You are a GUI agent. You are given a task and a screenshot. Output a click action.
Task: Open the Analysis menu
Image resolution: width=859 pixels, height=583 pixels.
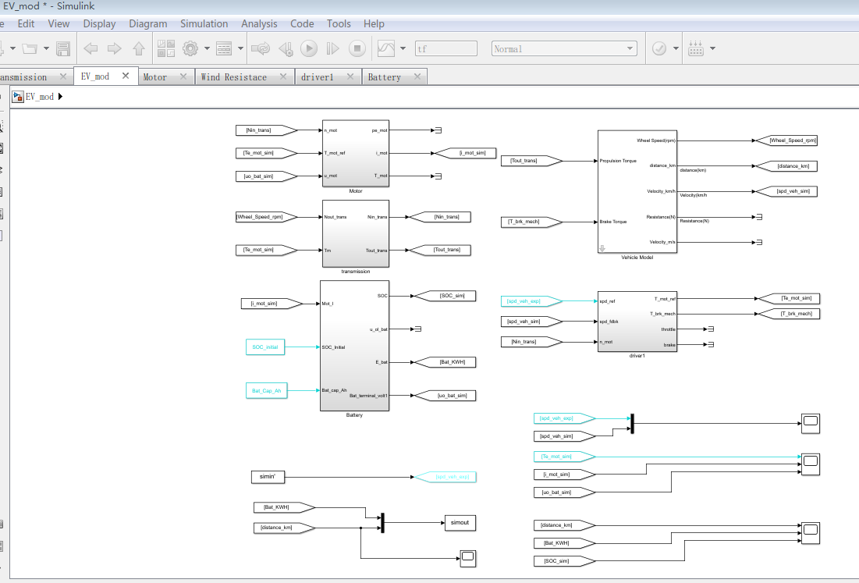coord(259,23)
